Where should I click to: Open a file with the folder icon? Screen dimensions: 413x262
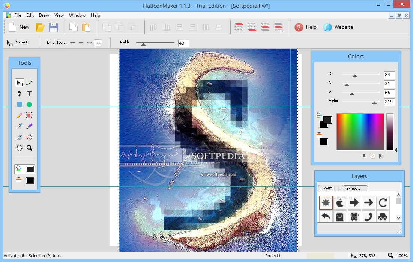pyautogui.click(x=40, y=27)
